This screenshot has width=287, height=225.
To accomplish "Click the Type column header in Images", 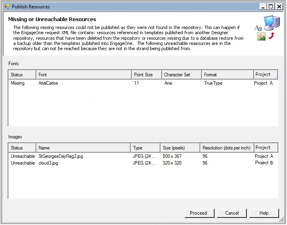I will click(x=145, y=148).
